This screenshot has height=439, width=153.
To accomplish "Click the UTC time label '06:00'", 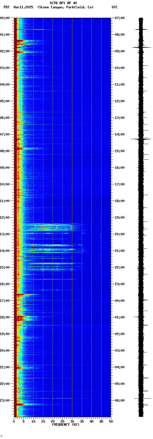I will tap(120, 400).
